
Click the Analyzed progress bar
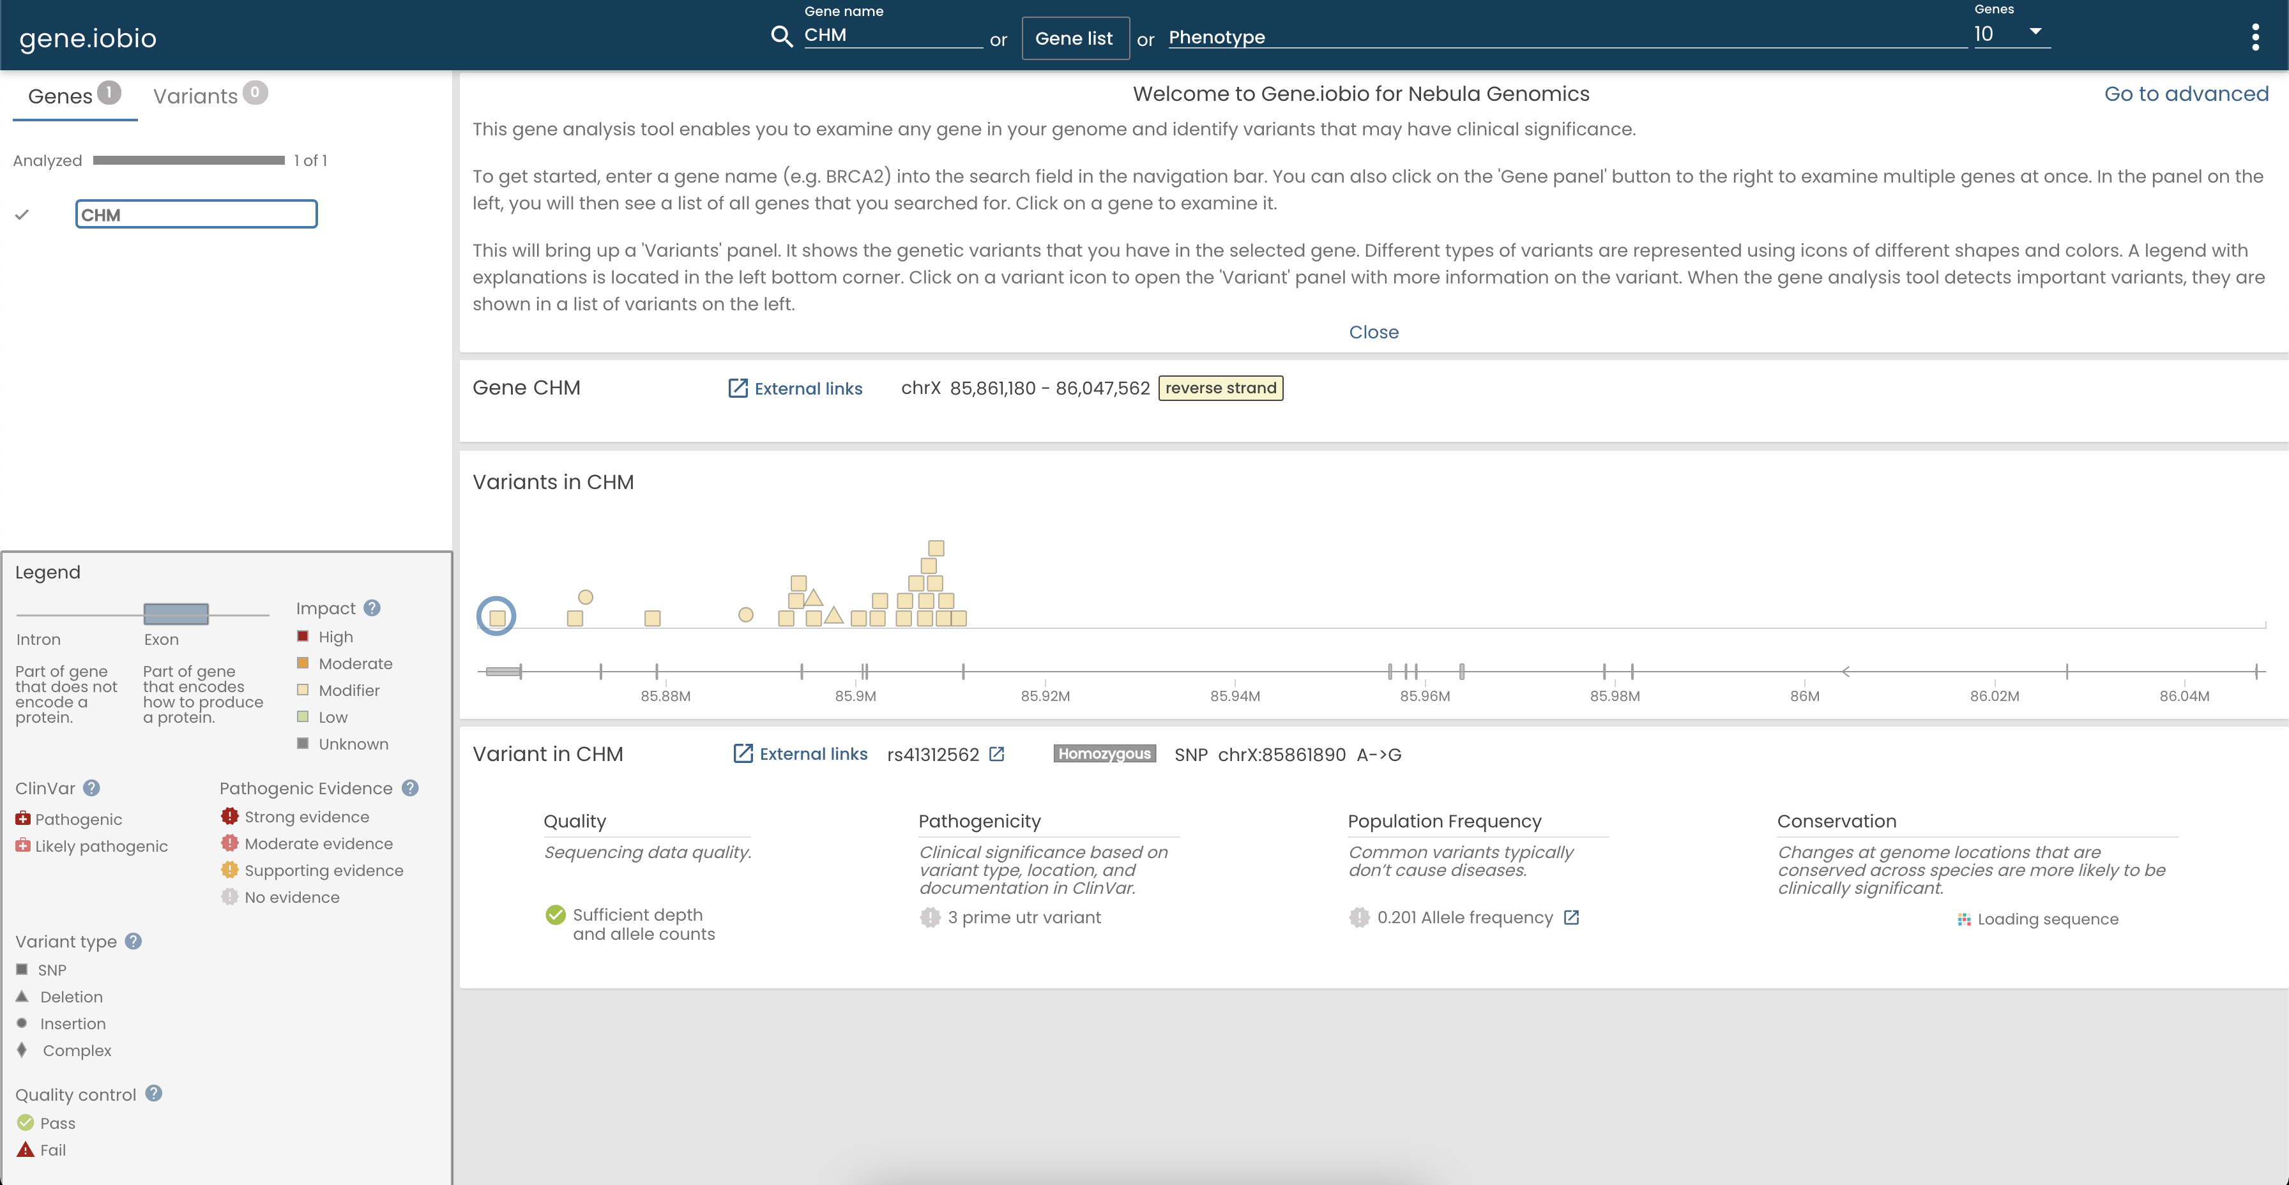pos(188,160)
